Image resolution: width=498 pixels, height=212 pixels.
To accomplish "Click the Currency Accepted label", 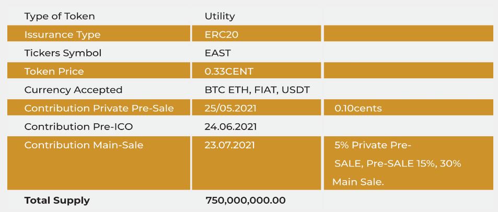I will click(73, 90).
